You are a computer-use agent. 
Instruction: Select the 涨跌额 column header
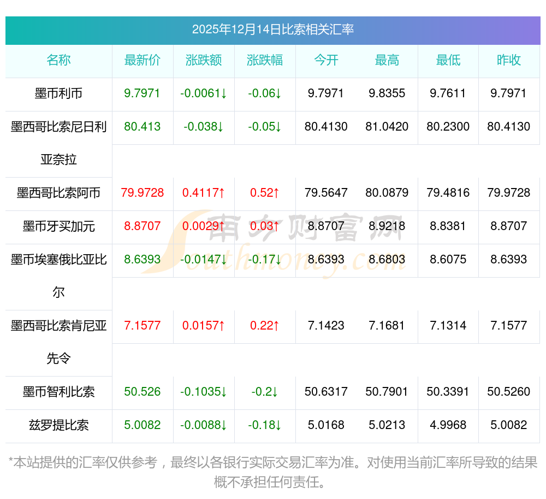point(203,60)
